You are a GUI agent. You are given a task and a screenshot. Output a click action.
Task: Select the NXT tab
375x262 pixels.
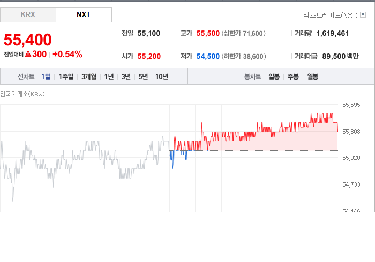pyautogui.click(x=84, y=15)
